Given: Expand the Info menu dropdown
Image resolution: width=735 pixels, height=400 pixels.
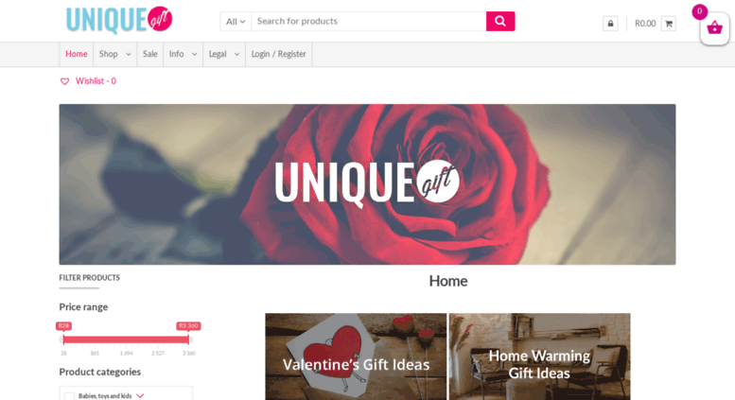Looking at the screenshot, I should (x=194, y=54).
